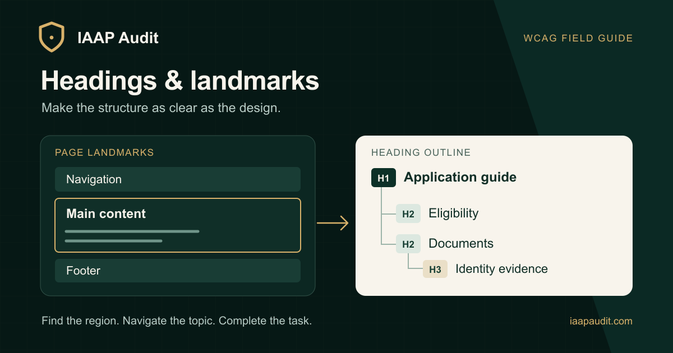Screen dimensions: 673x353
Task: Select the Eligibility heading entry
Action: (453, 213)
